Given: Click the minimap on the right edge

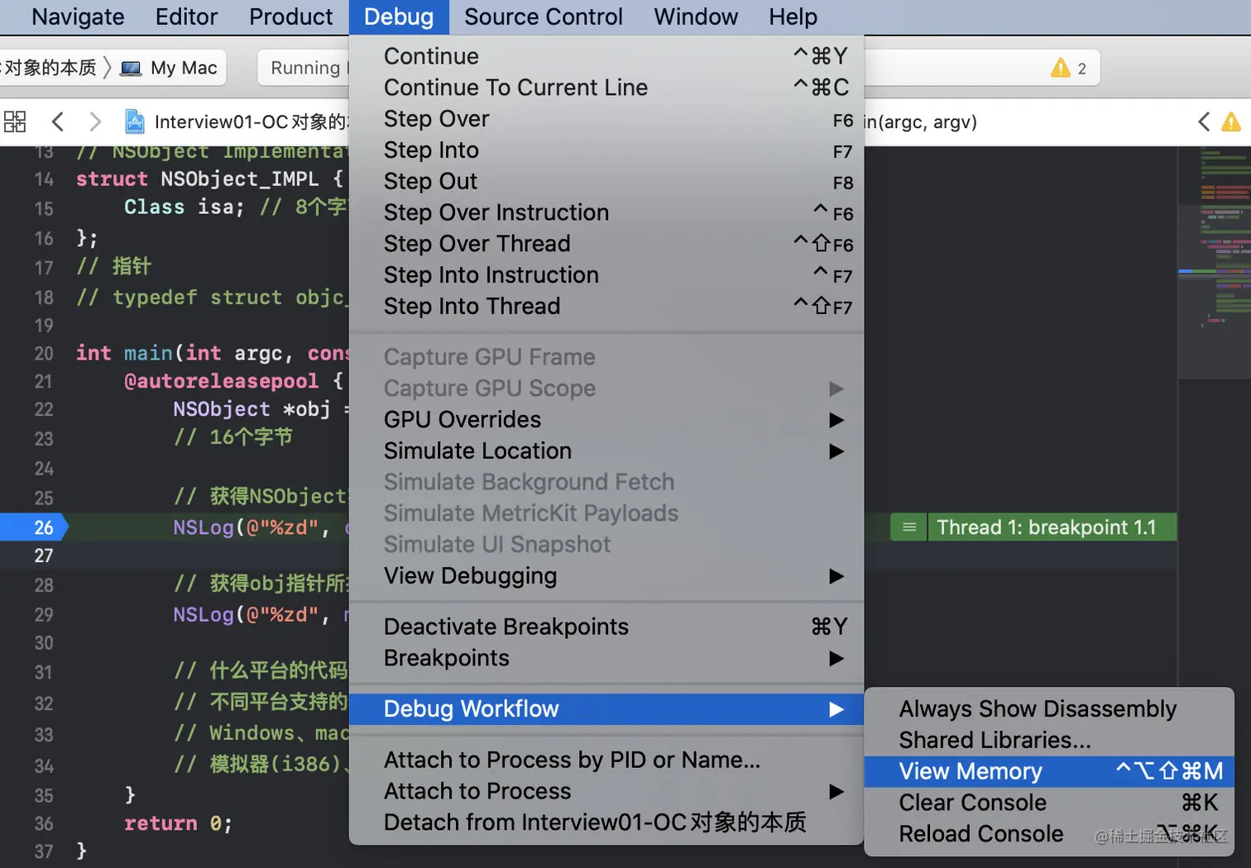Looking at the screenshot, I should point(1214,263).
